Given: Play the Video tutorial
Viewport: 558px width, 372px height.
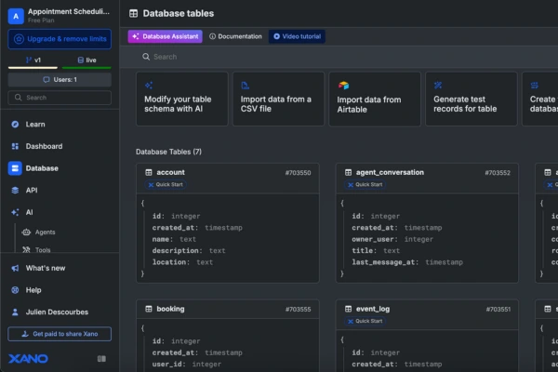Looking at the screenshot, I should pyautogui.click(x=297, y=36).
